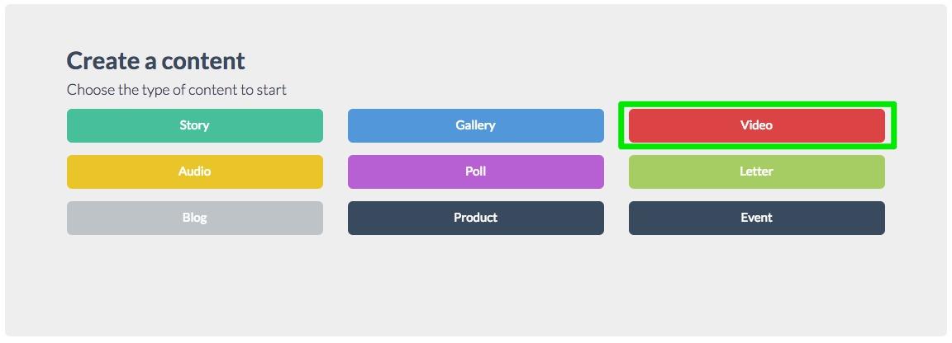This screenshot has width=952, height=343.
Task: Start an Audio content
Action: pyautogui.click(x=194, y=171)
